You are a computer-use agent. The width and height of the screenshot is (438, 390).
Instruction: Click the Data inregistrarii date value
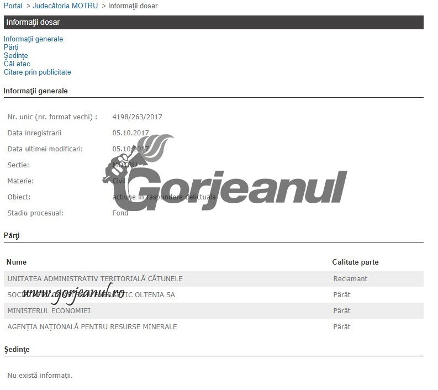(x=130, y=133)
